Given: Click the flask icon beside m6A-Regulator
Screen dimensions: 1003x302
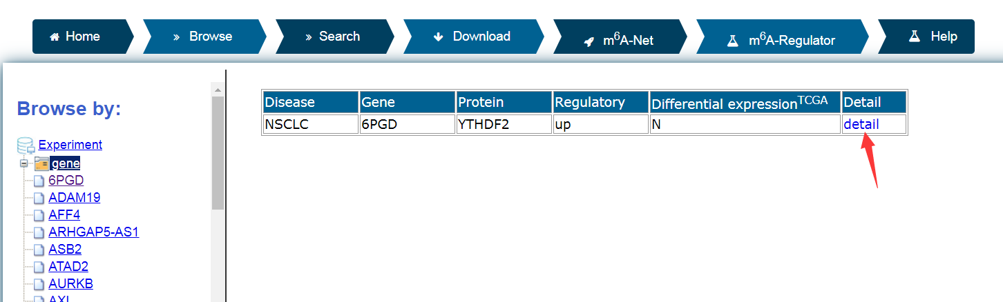Looking at the screenshot, I should click(733, 41).
